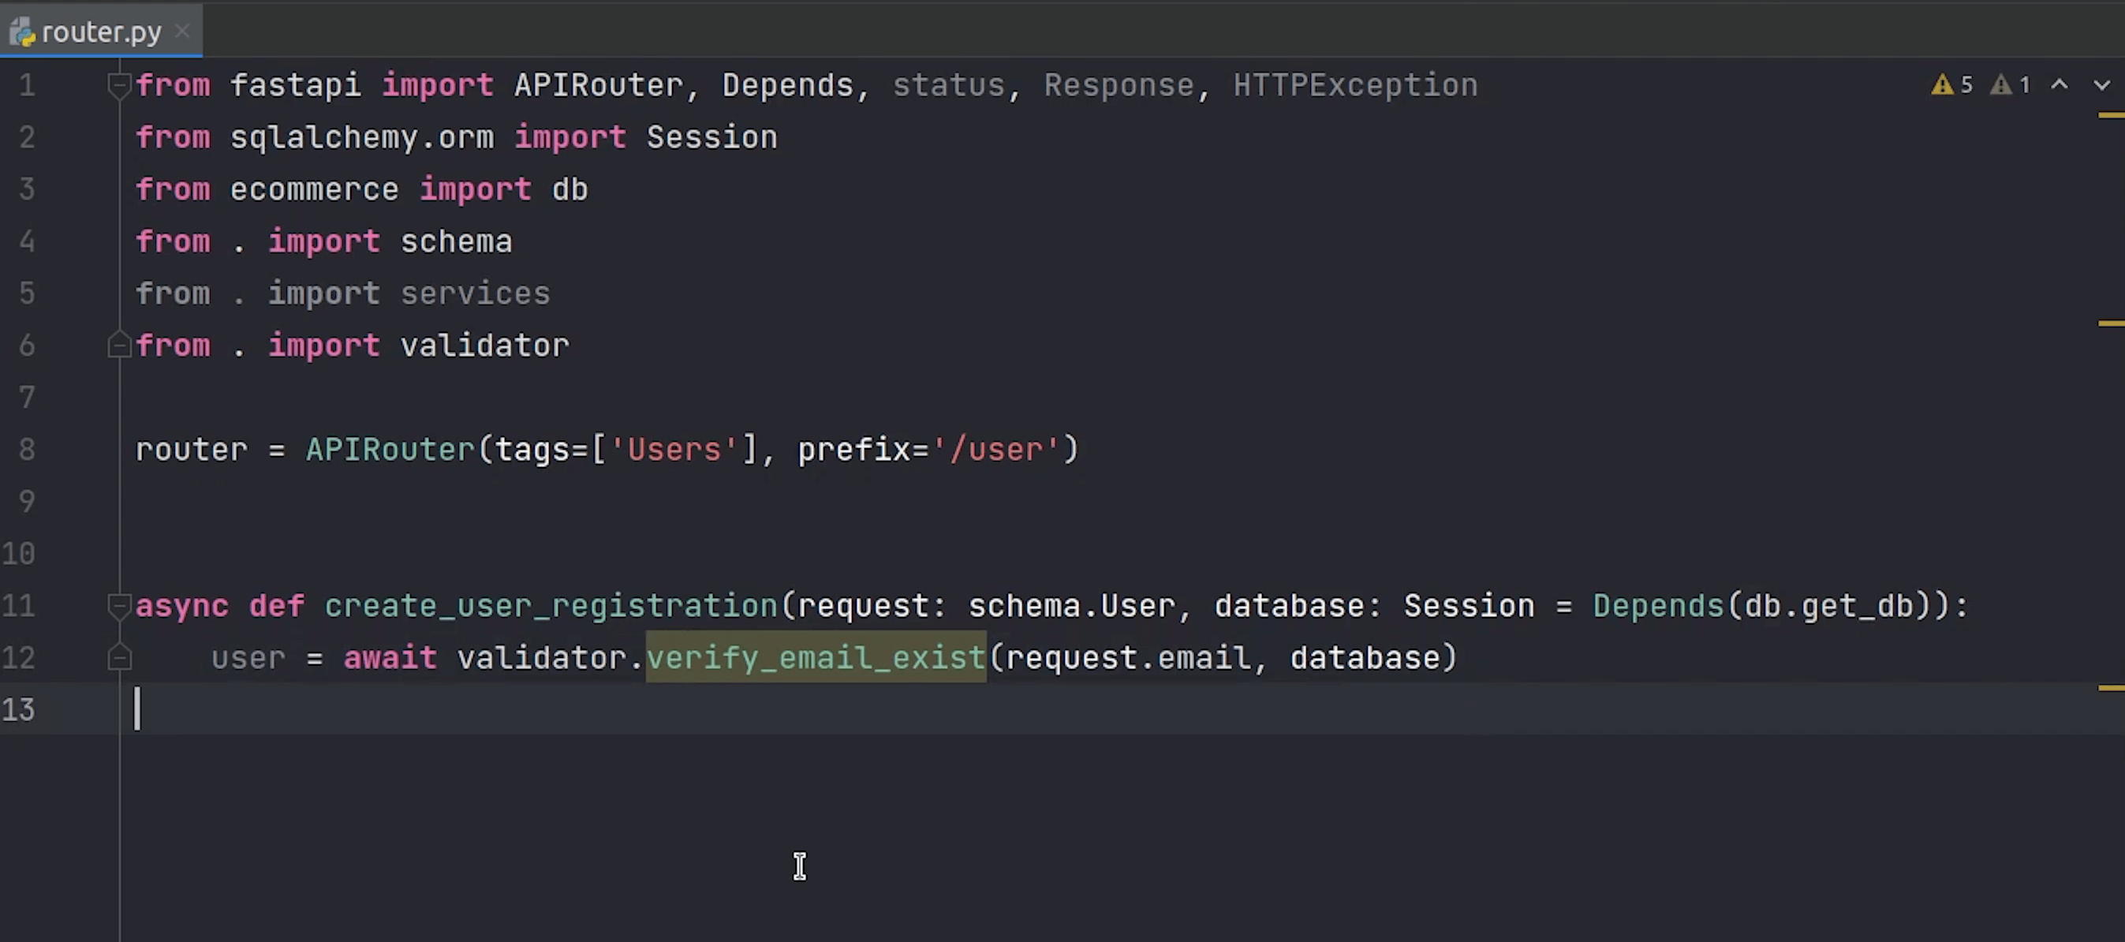Screen dimensions: 2125x942
Task: Click the greyed-out HTTPException import
Action: pos(1354,86)
